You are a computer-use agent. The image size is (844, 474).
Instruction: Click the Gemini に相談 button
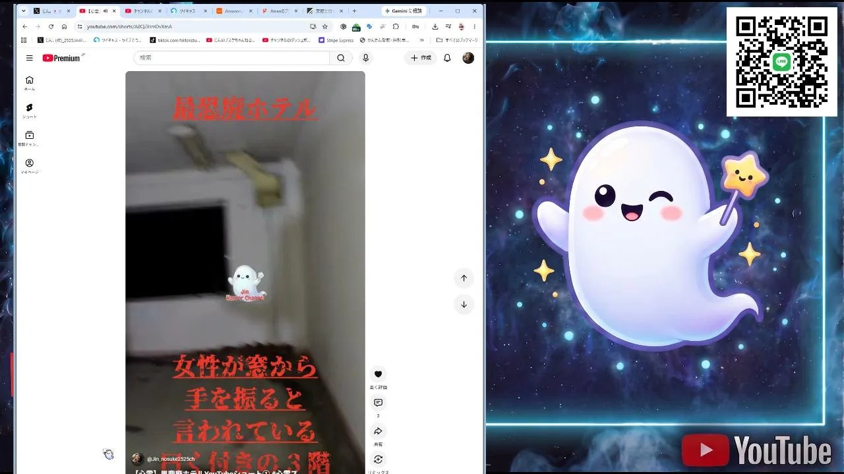[404, 11]
